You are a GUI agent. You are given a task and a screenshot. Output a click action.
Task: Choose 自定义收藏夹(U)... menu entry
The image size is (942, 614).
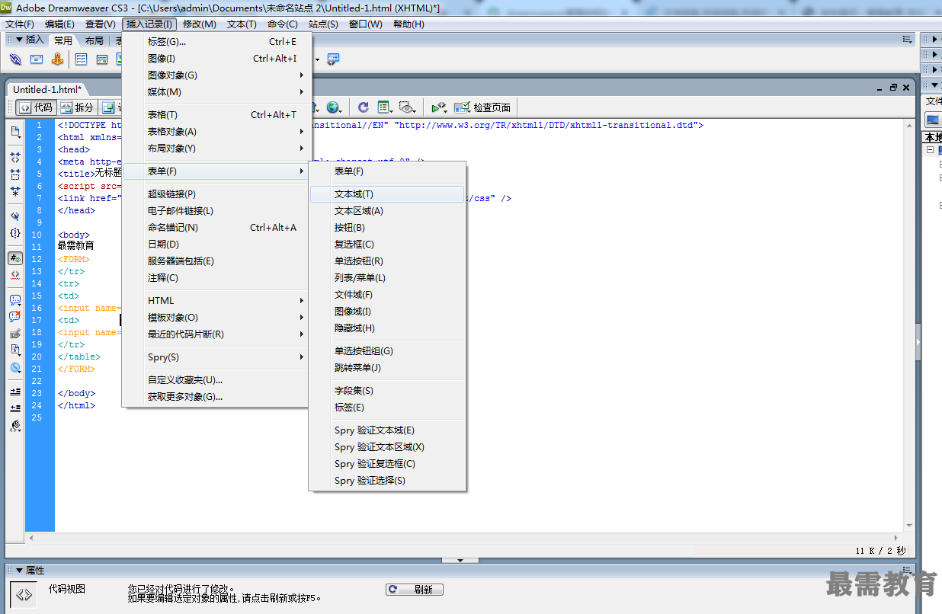tap(216, 380)
